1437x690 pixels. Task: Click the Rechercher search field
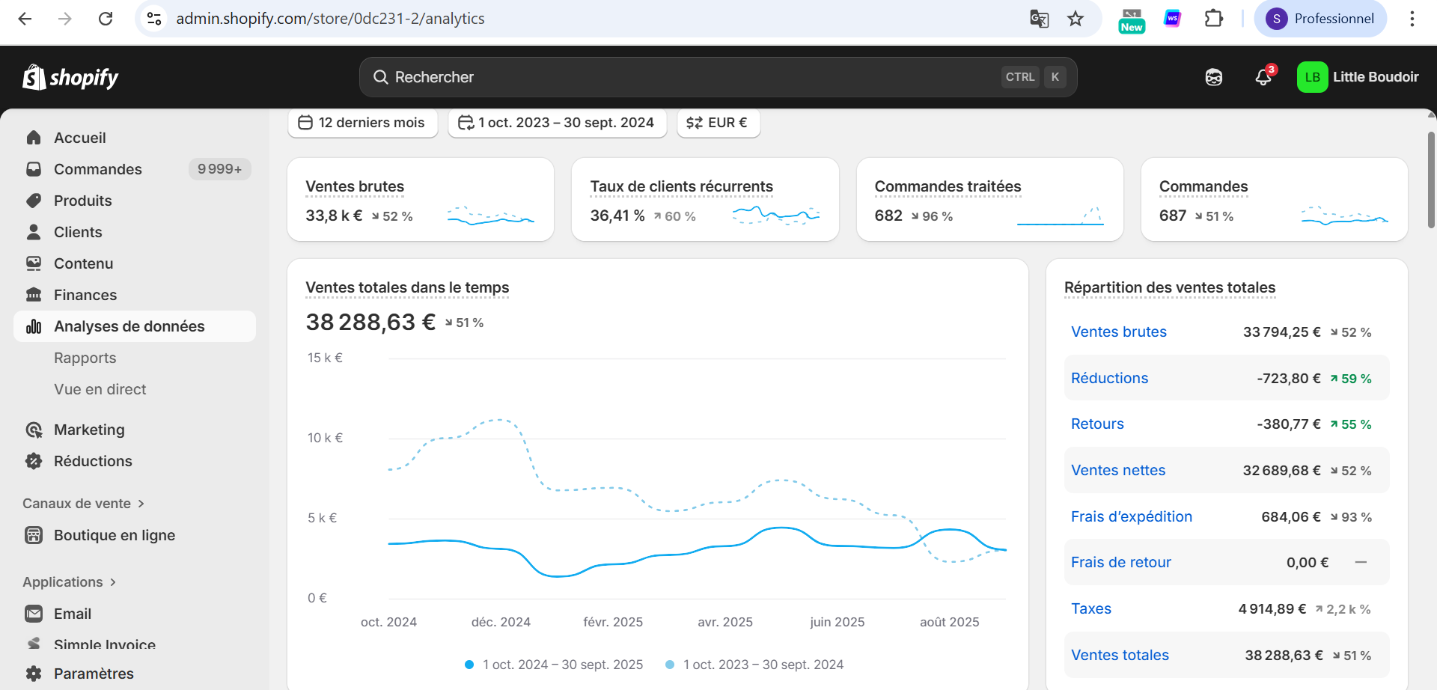coord(718,77)
